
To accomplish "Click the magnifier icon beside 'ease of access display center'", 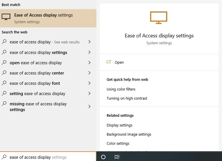I will pyautogui.click(x=4, y=73).
